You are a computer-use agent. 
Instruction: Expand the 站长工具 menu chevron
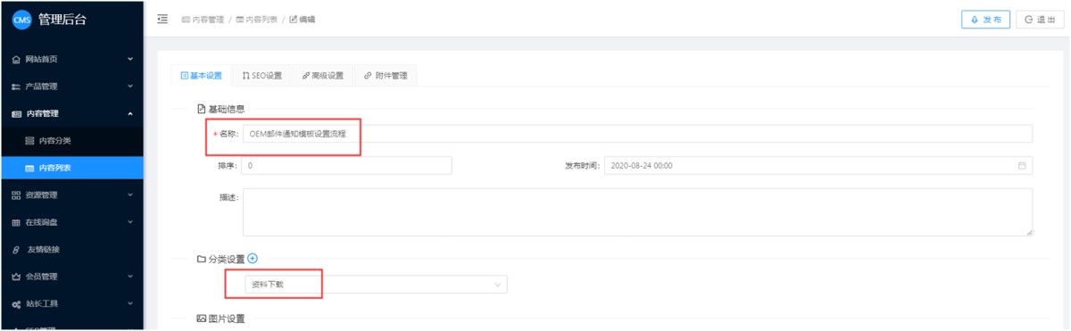[130, 303]
